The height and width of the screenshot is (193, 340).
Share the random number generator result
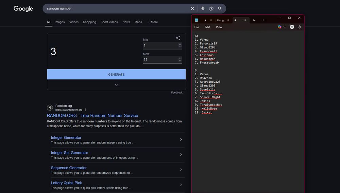178,38
